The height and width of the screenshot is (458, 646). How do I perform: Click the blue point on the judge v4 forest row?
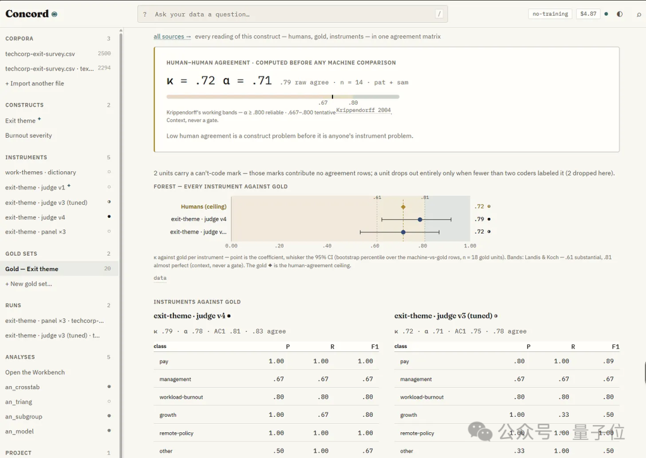pos(420,220)
